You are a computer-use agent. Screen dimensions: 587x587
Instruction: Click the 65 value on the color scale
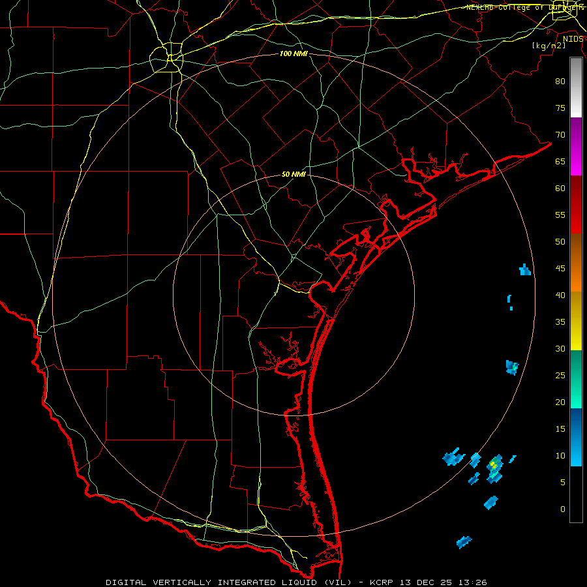tap(560, 161)
